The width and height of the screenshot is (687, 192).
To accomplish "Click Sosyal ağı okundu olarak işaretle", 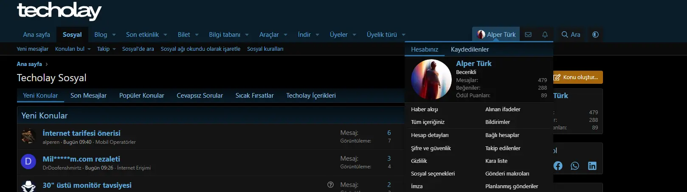I will coord(200,49).
